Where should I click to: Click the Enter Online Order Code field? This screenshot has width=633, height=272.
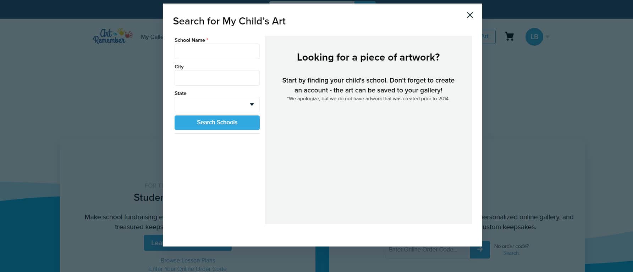(427, 249)
